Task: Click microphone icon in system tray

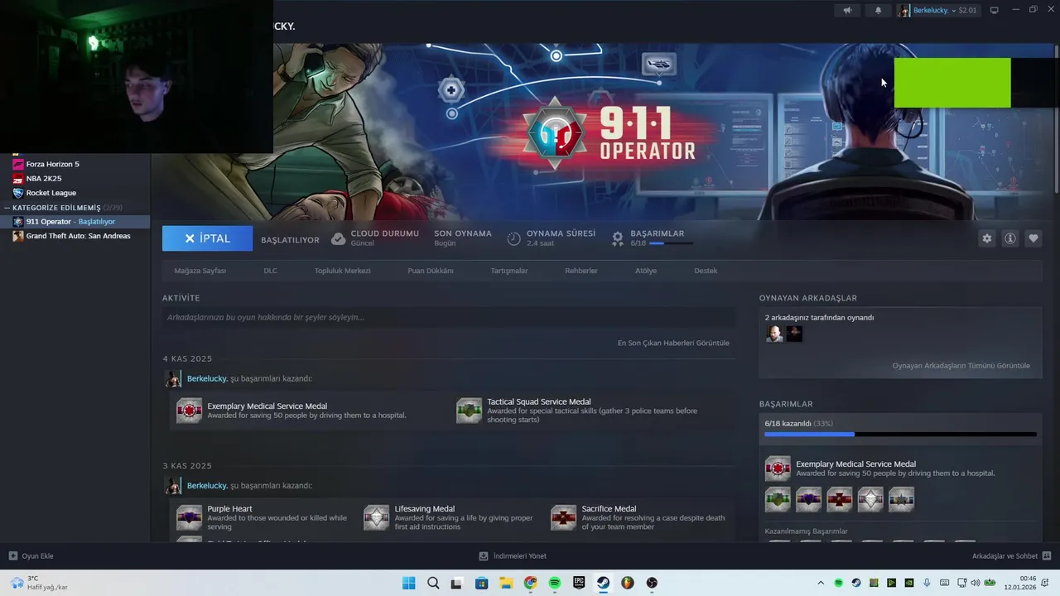Action: coord(927,583)
